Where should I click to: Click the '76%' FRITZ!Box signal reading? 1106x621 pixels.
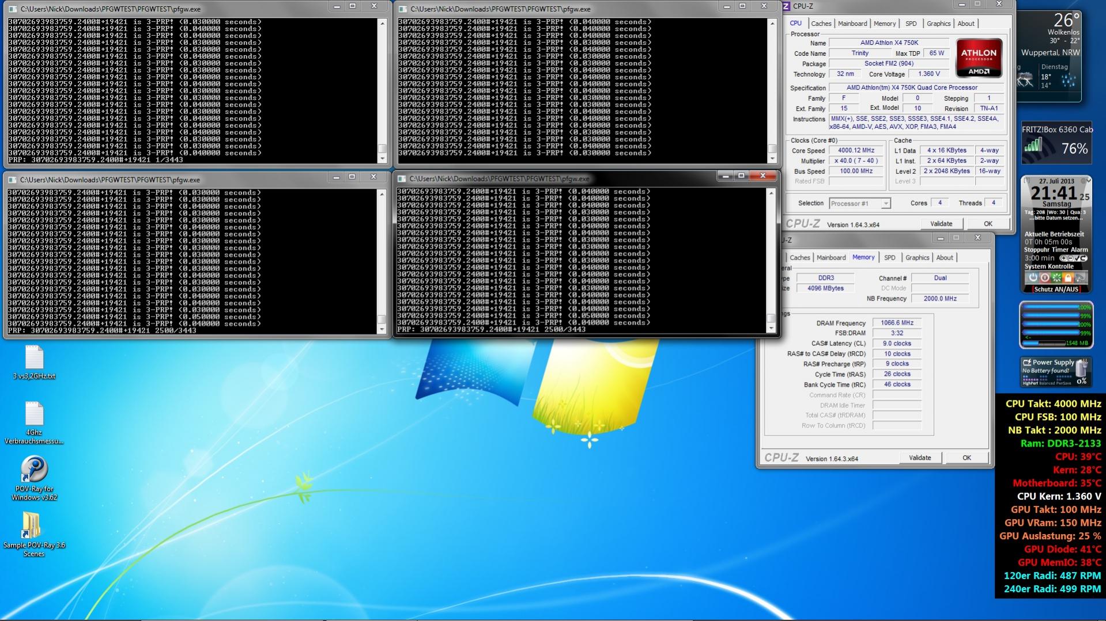click(1074, 148)
